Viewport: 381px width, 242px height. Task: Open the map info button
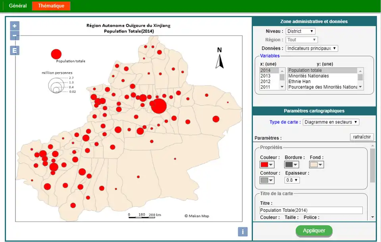(x=242, y=232)
